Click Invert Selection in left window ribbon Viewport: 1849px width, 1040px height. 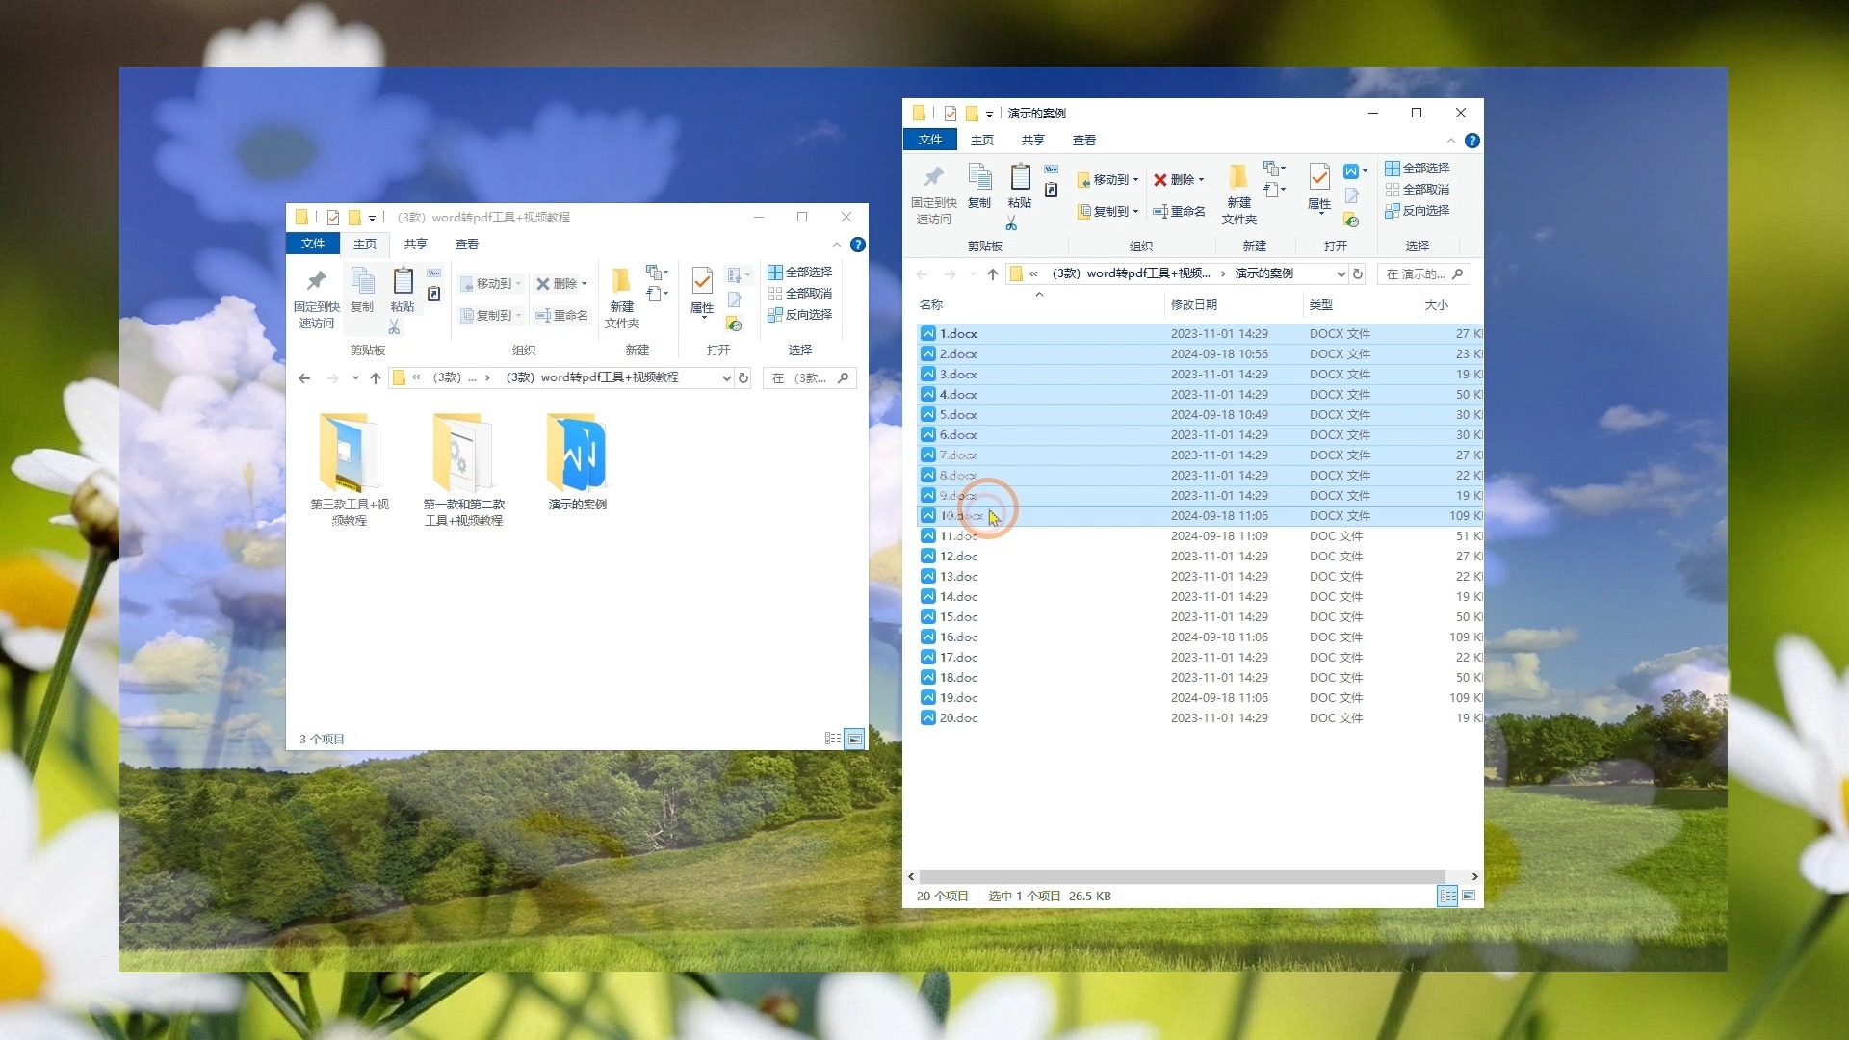(x=800, y=315)
